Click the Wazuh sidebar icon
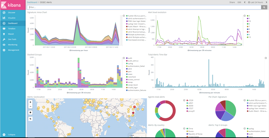Screen dimensions: 269x138 pos(4,34)
